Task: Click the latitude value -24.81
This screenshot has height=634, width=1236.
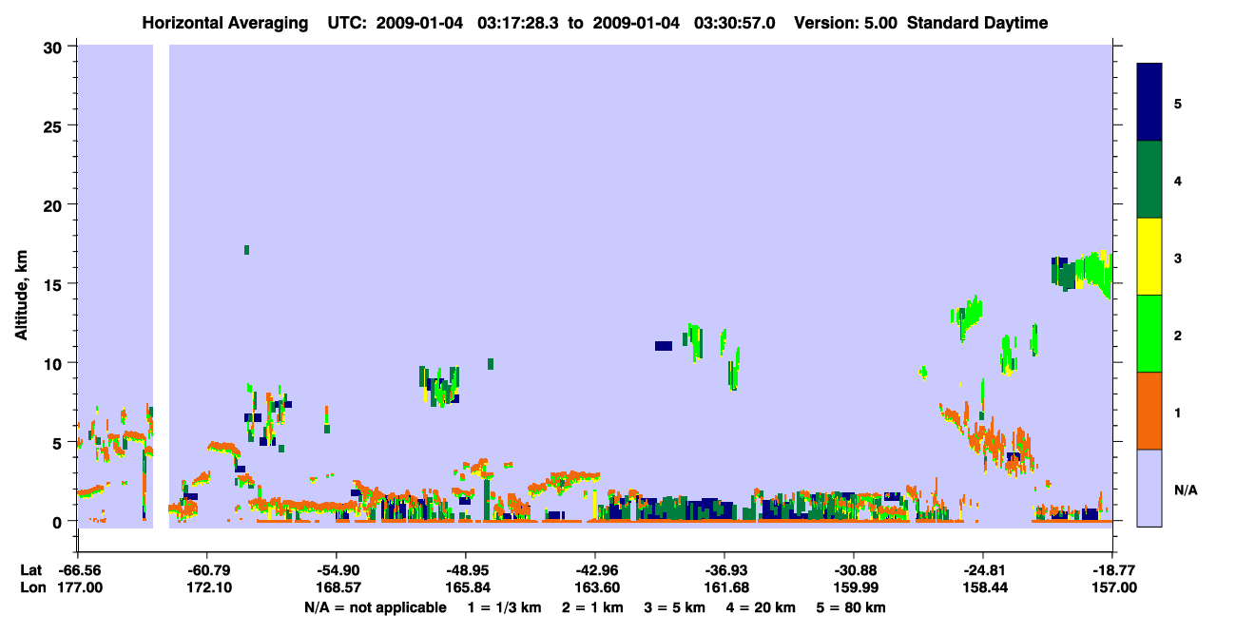Action: 983,570
